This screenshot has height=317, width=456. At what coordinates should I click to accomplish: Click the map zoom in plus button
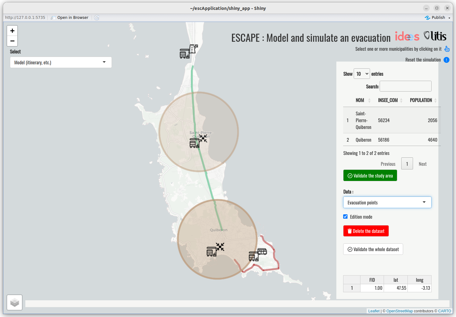pos(12,31)
